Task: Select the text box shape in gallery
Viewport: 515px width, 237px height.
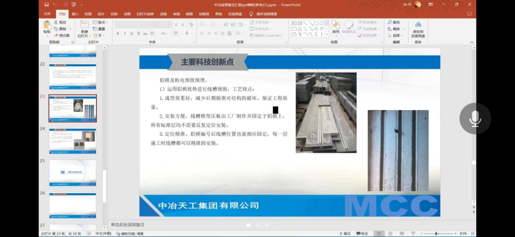Action: 294,23
